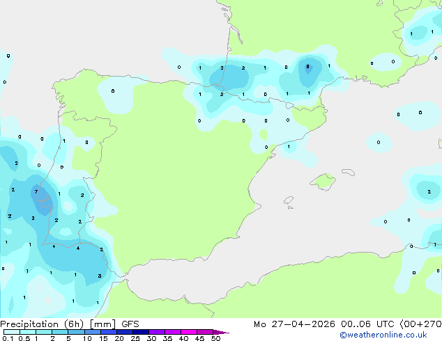This screenshot has height=341, width=442.
Task: Click Ibiza island on the map
Action: click(x=289, y=200)
